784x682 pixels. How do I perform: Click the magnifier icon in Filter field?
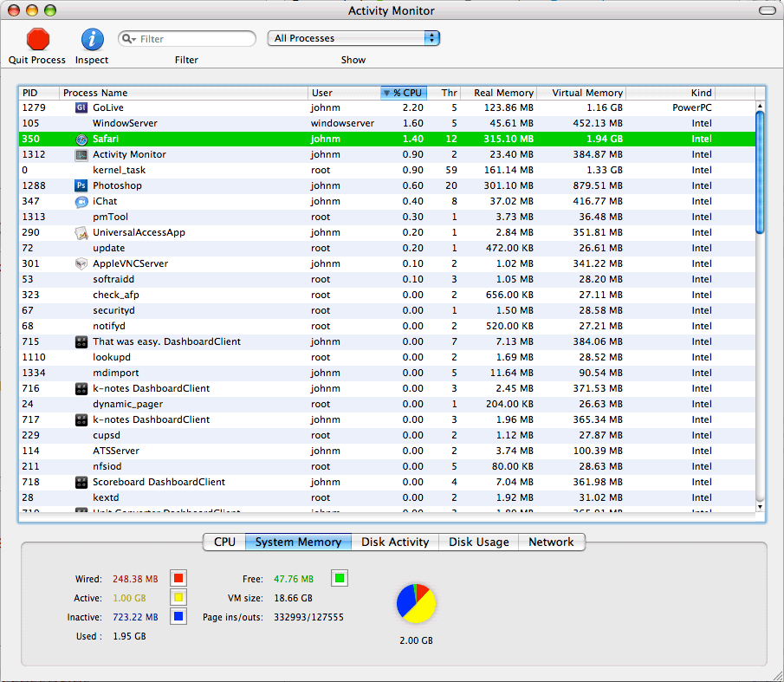pyautogui.click(x=129, y=38)
